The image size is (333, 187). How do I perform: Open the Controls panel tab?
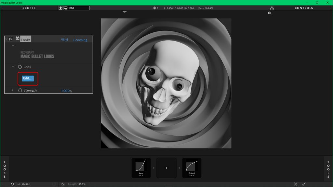(304, 8)
